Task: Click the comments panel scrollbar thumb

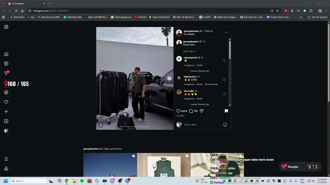Action: coord(230,50)
